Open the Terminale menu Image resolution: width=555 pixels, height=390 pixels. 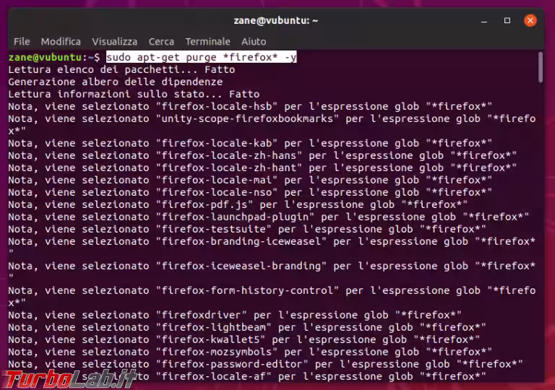click(208, 42)
